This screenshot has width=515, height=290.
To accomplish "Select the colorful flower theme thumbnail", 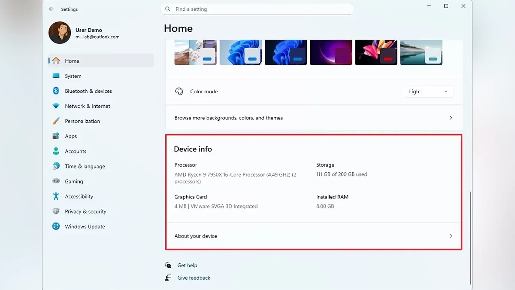I will [x=376, y=52].
